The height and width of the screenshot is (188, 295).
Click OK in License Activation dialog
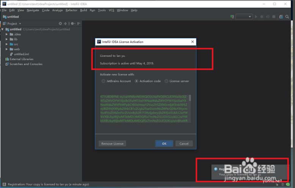point(164,144)
